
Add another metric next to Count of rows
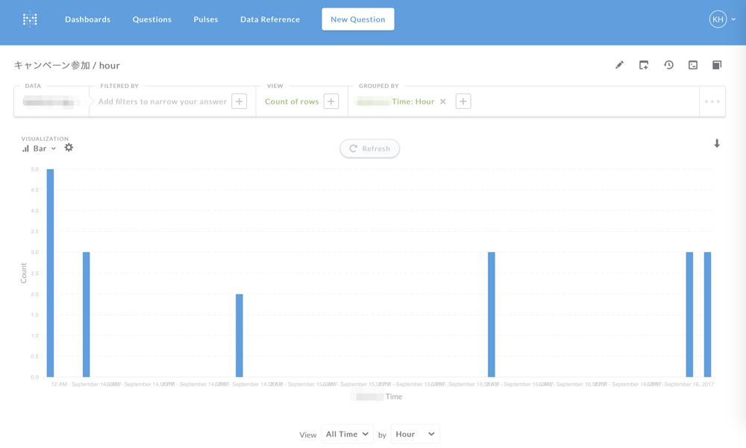(x=331, y=101)
